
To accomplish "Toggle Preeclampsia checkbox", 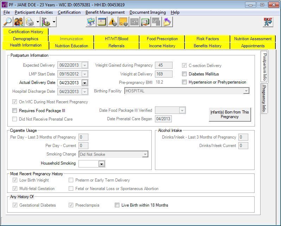I will (x=71, y=205).
